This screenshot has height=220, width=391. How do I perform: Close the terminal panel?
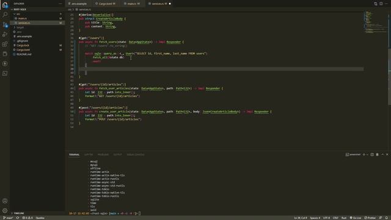click(x=387, y=155)
